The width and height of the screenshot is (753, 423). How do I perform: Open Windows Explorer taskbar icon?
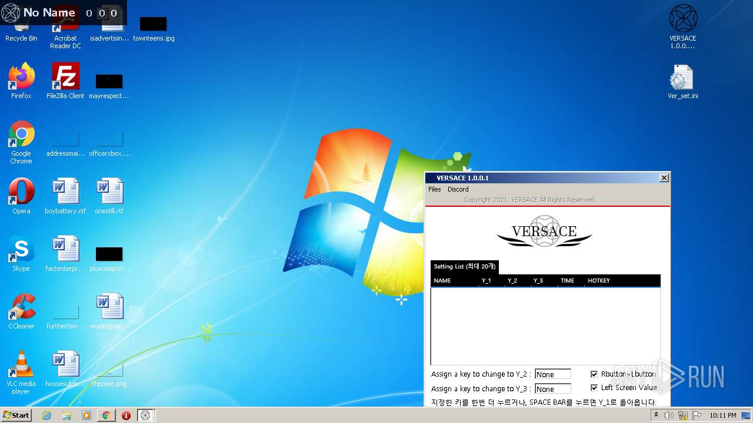point(66,415)
